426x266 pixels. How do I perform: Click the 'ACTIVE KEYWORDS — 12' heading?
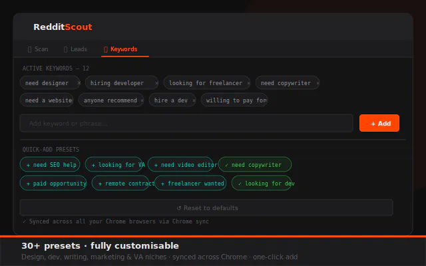click(56, 68)
